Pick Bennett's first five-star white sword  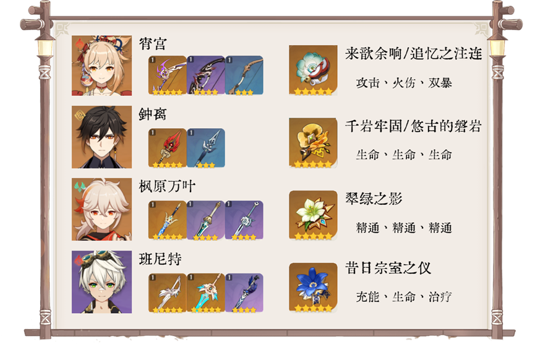pos(168,293)
